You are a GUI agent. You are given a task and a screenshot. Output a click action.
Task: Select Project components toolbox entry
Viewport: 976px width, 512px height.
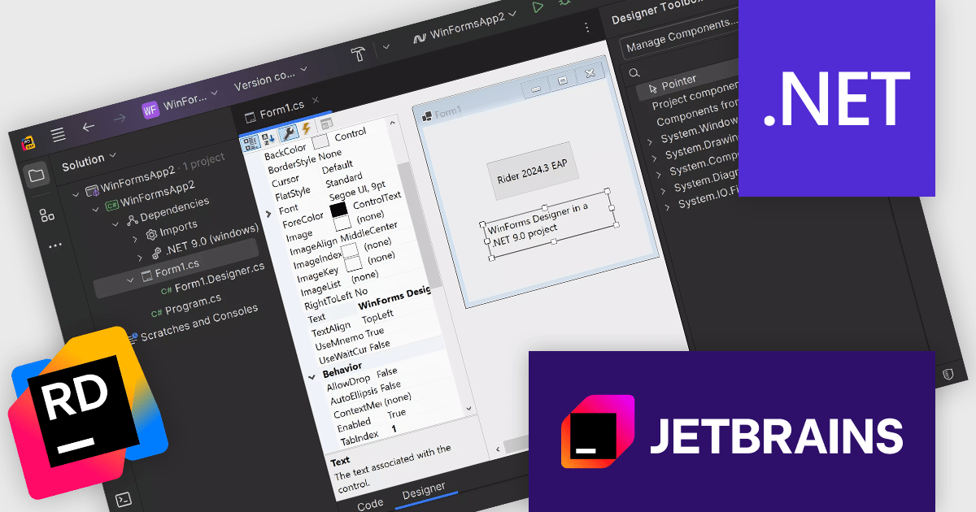[695, 95]
